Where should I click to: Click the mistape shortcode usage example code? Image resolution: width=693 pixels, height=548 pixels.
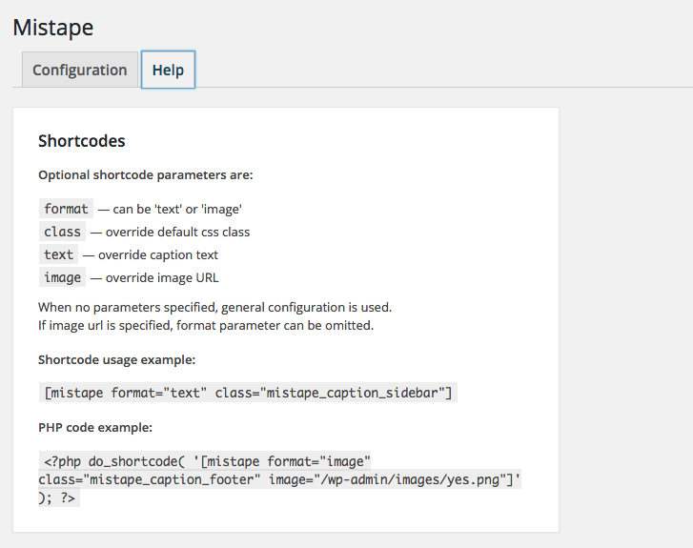click(248, 393)
